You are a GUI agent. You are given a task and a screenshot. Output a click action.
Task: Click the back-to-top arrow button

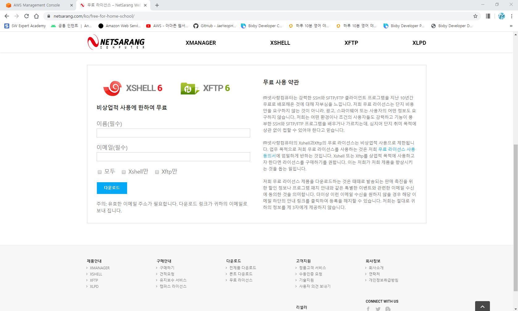pyautogui.click(x=483, y=306)
